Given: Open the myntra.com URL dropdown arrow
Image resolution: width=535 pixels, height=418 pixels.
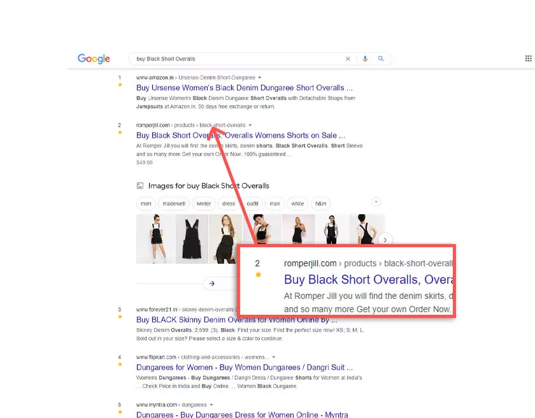Looking at the screenshot, I should 211,405.
